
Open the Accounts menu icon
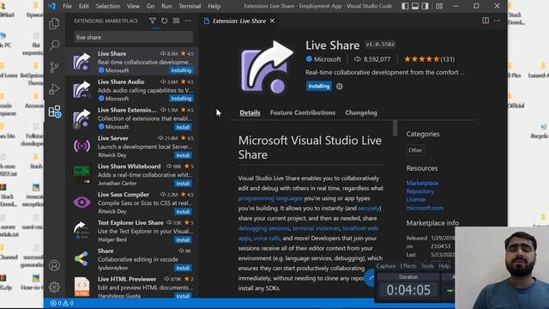click(54, 265)
